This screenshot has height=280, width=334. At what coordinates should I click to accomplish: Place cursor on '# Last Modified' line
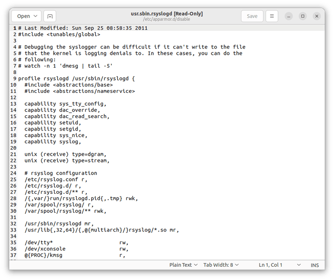click(x=83, y=28)
